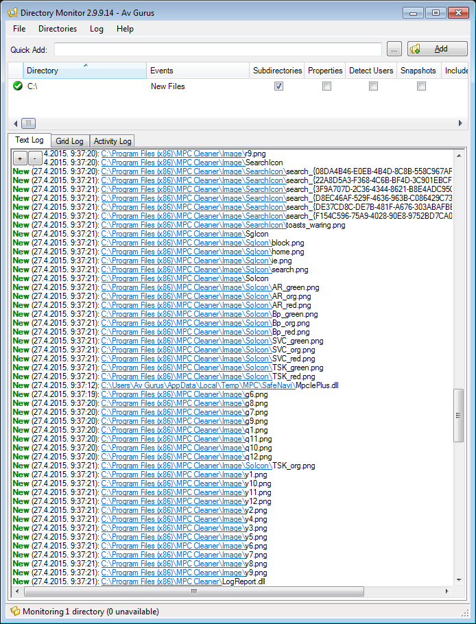The width and height of the screenshot is (476, 624).
Task: Open path link for TSK_org.png
Action: pyautogui.click(x=187, y=466)
